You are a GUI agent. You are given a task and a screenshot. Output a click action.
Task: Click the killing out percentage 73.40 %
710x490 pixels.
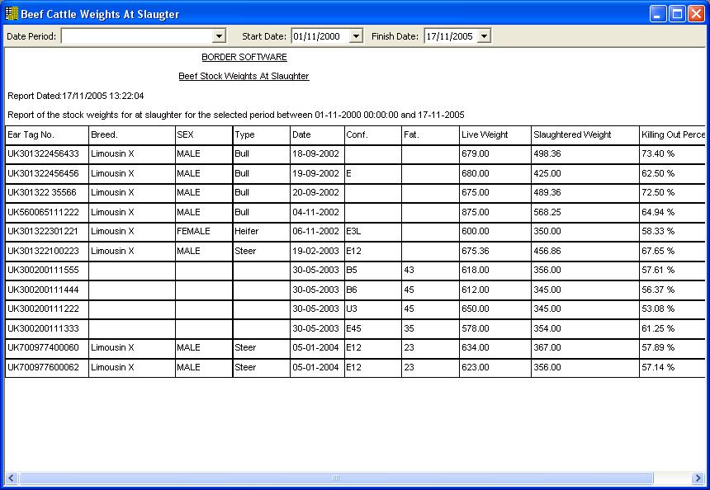[x=658, y=153]
